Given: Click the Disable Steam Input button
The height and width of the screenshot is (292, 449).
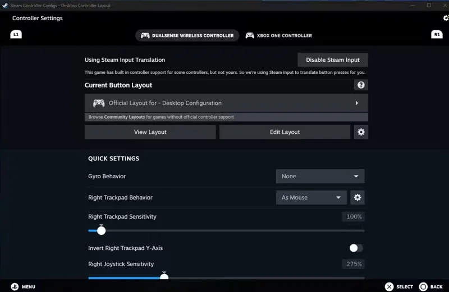Looking at the screenshot, I should pos(333,60).
